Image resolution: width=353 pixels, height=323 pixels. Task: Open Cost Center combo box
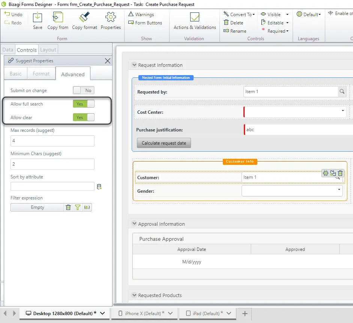[295, 112]
